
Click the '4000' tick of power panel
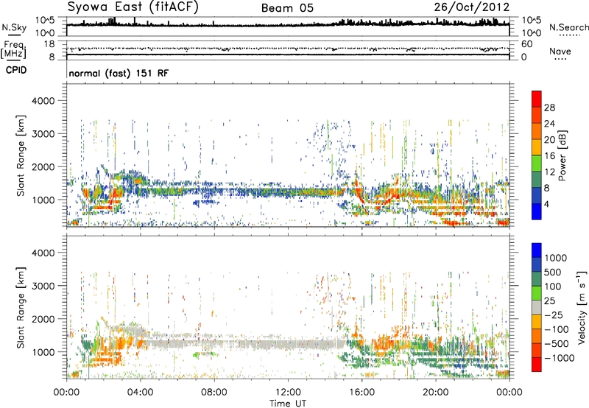point(43,101)
